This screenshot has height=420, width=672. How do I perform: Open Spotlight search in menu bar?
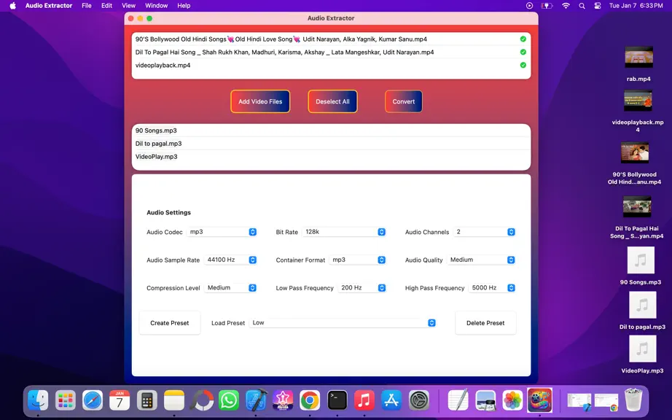click(582, 6)
